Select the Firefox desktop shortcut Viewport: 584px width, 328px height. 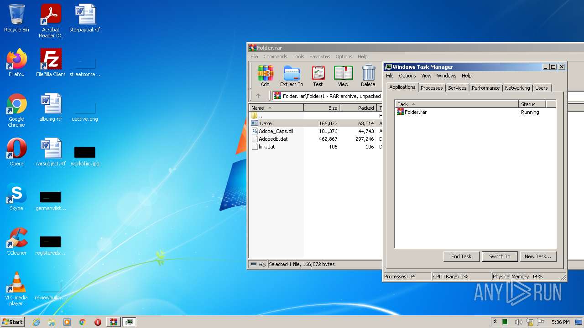[x=16, y=63]
